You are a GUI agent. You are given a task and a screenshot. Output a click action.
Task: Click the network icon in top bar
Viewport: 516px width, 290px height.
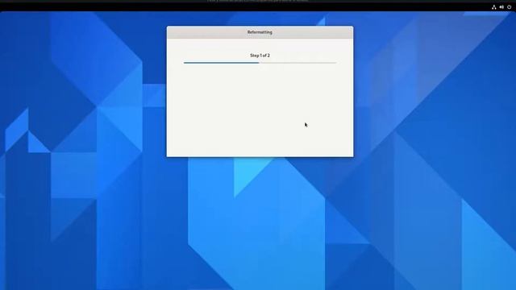tap(494, 7)
